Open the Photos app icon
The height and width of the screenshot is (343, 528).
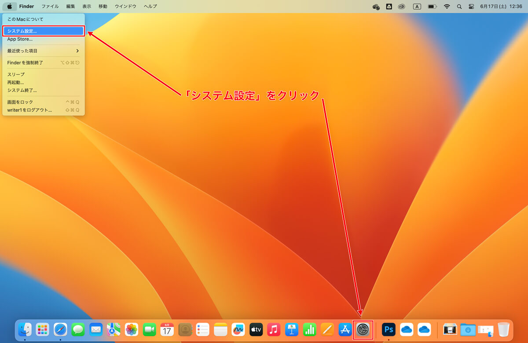click(132, 329)
